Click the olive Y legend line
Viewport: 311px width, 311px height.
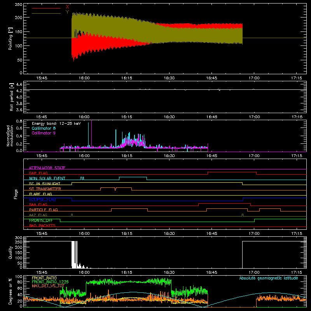click(46, 14)
